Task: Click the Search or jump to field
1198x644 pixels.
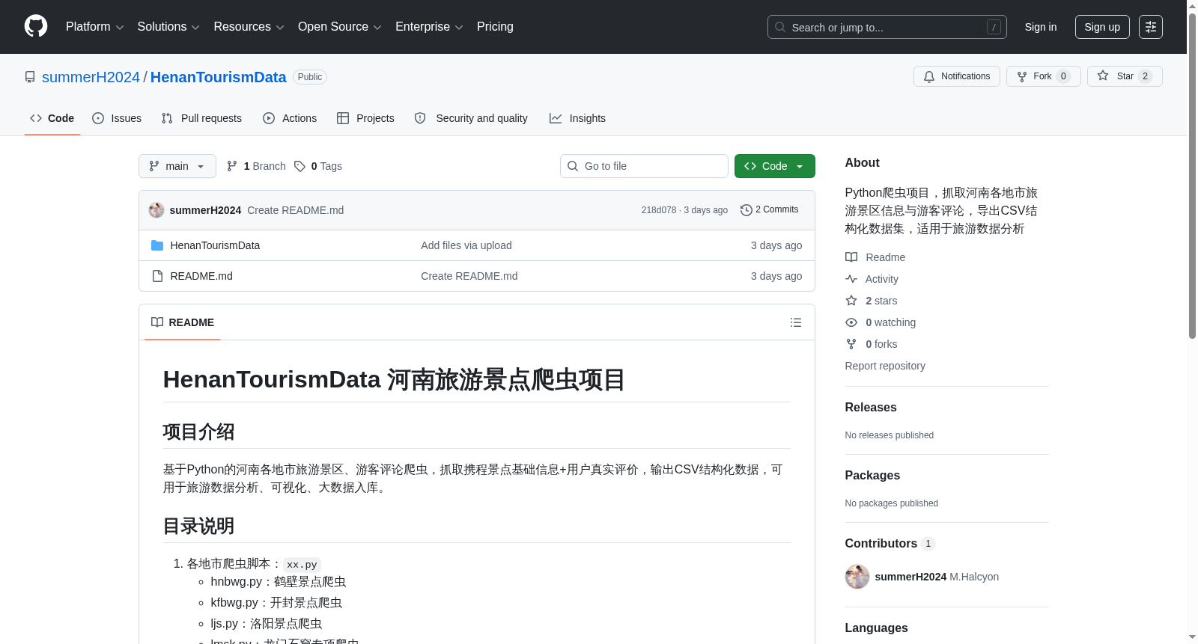Action: click(x=887, y=27)
